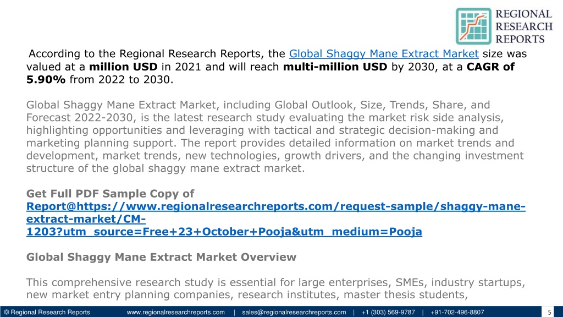Viewport: 563px width, 317px height.
Task: Click the bold 'CAGR of' text
Action: pyautogui.click(x=490, y=67)
